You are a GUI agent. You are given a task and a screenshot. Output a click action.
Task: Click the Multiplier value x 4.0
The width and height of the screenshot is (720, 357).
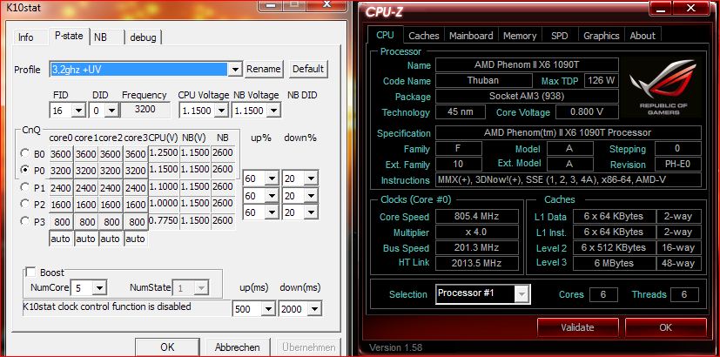[476, 232]
